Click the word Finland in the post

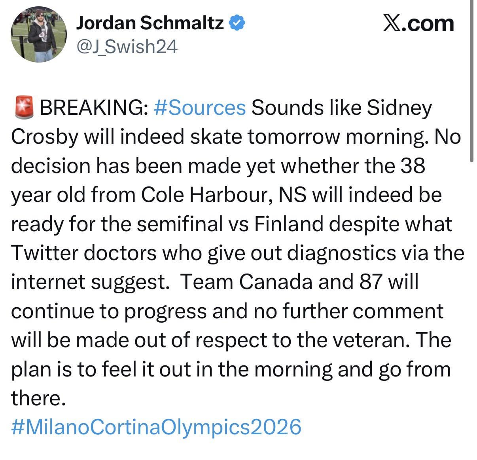tap(288, 224)
